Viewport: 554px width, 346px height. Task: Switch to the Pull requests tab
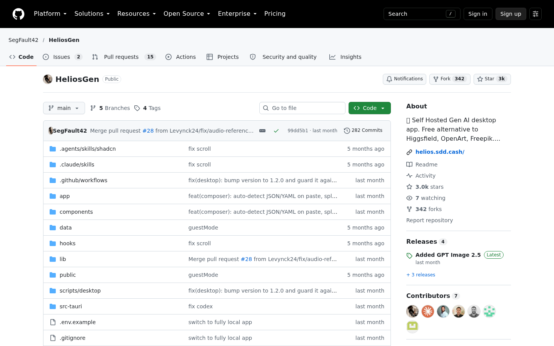[123, 57]
